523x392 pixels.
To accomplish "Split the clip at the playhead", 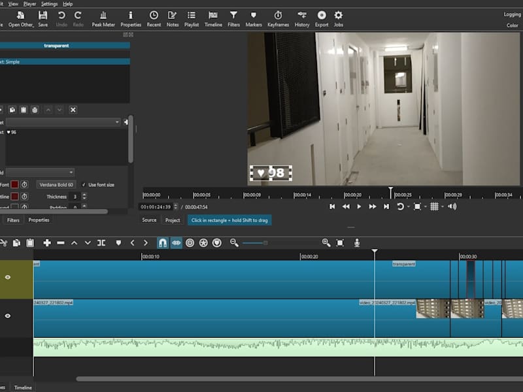I will 101,242.
